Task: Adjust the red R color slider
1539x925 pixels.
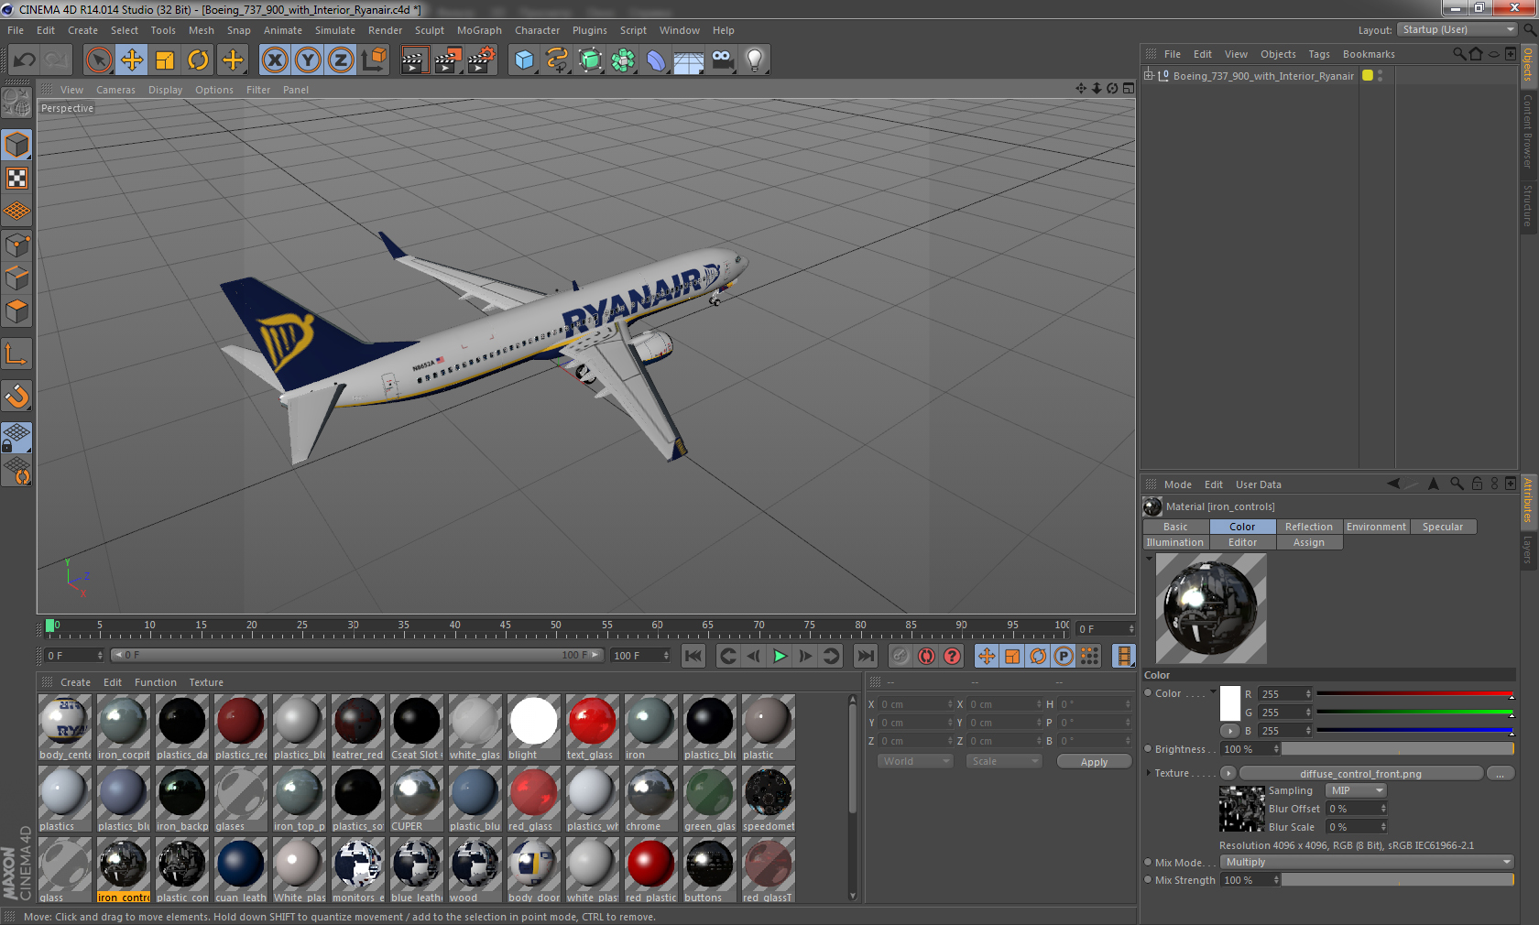Action: coord(1414,694)
